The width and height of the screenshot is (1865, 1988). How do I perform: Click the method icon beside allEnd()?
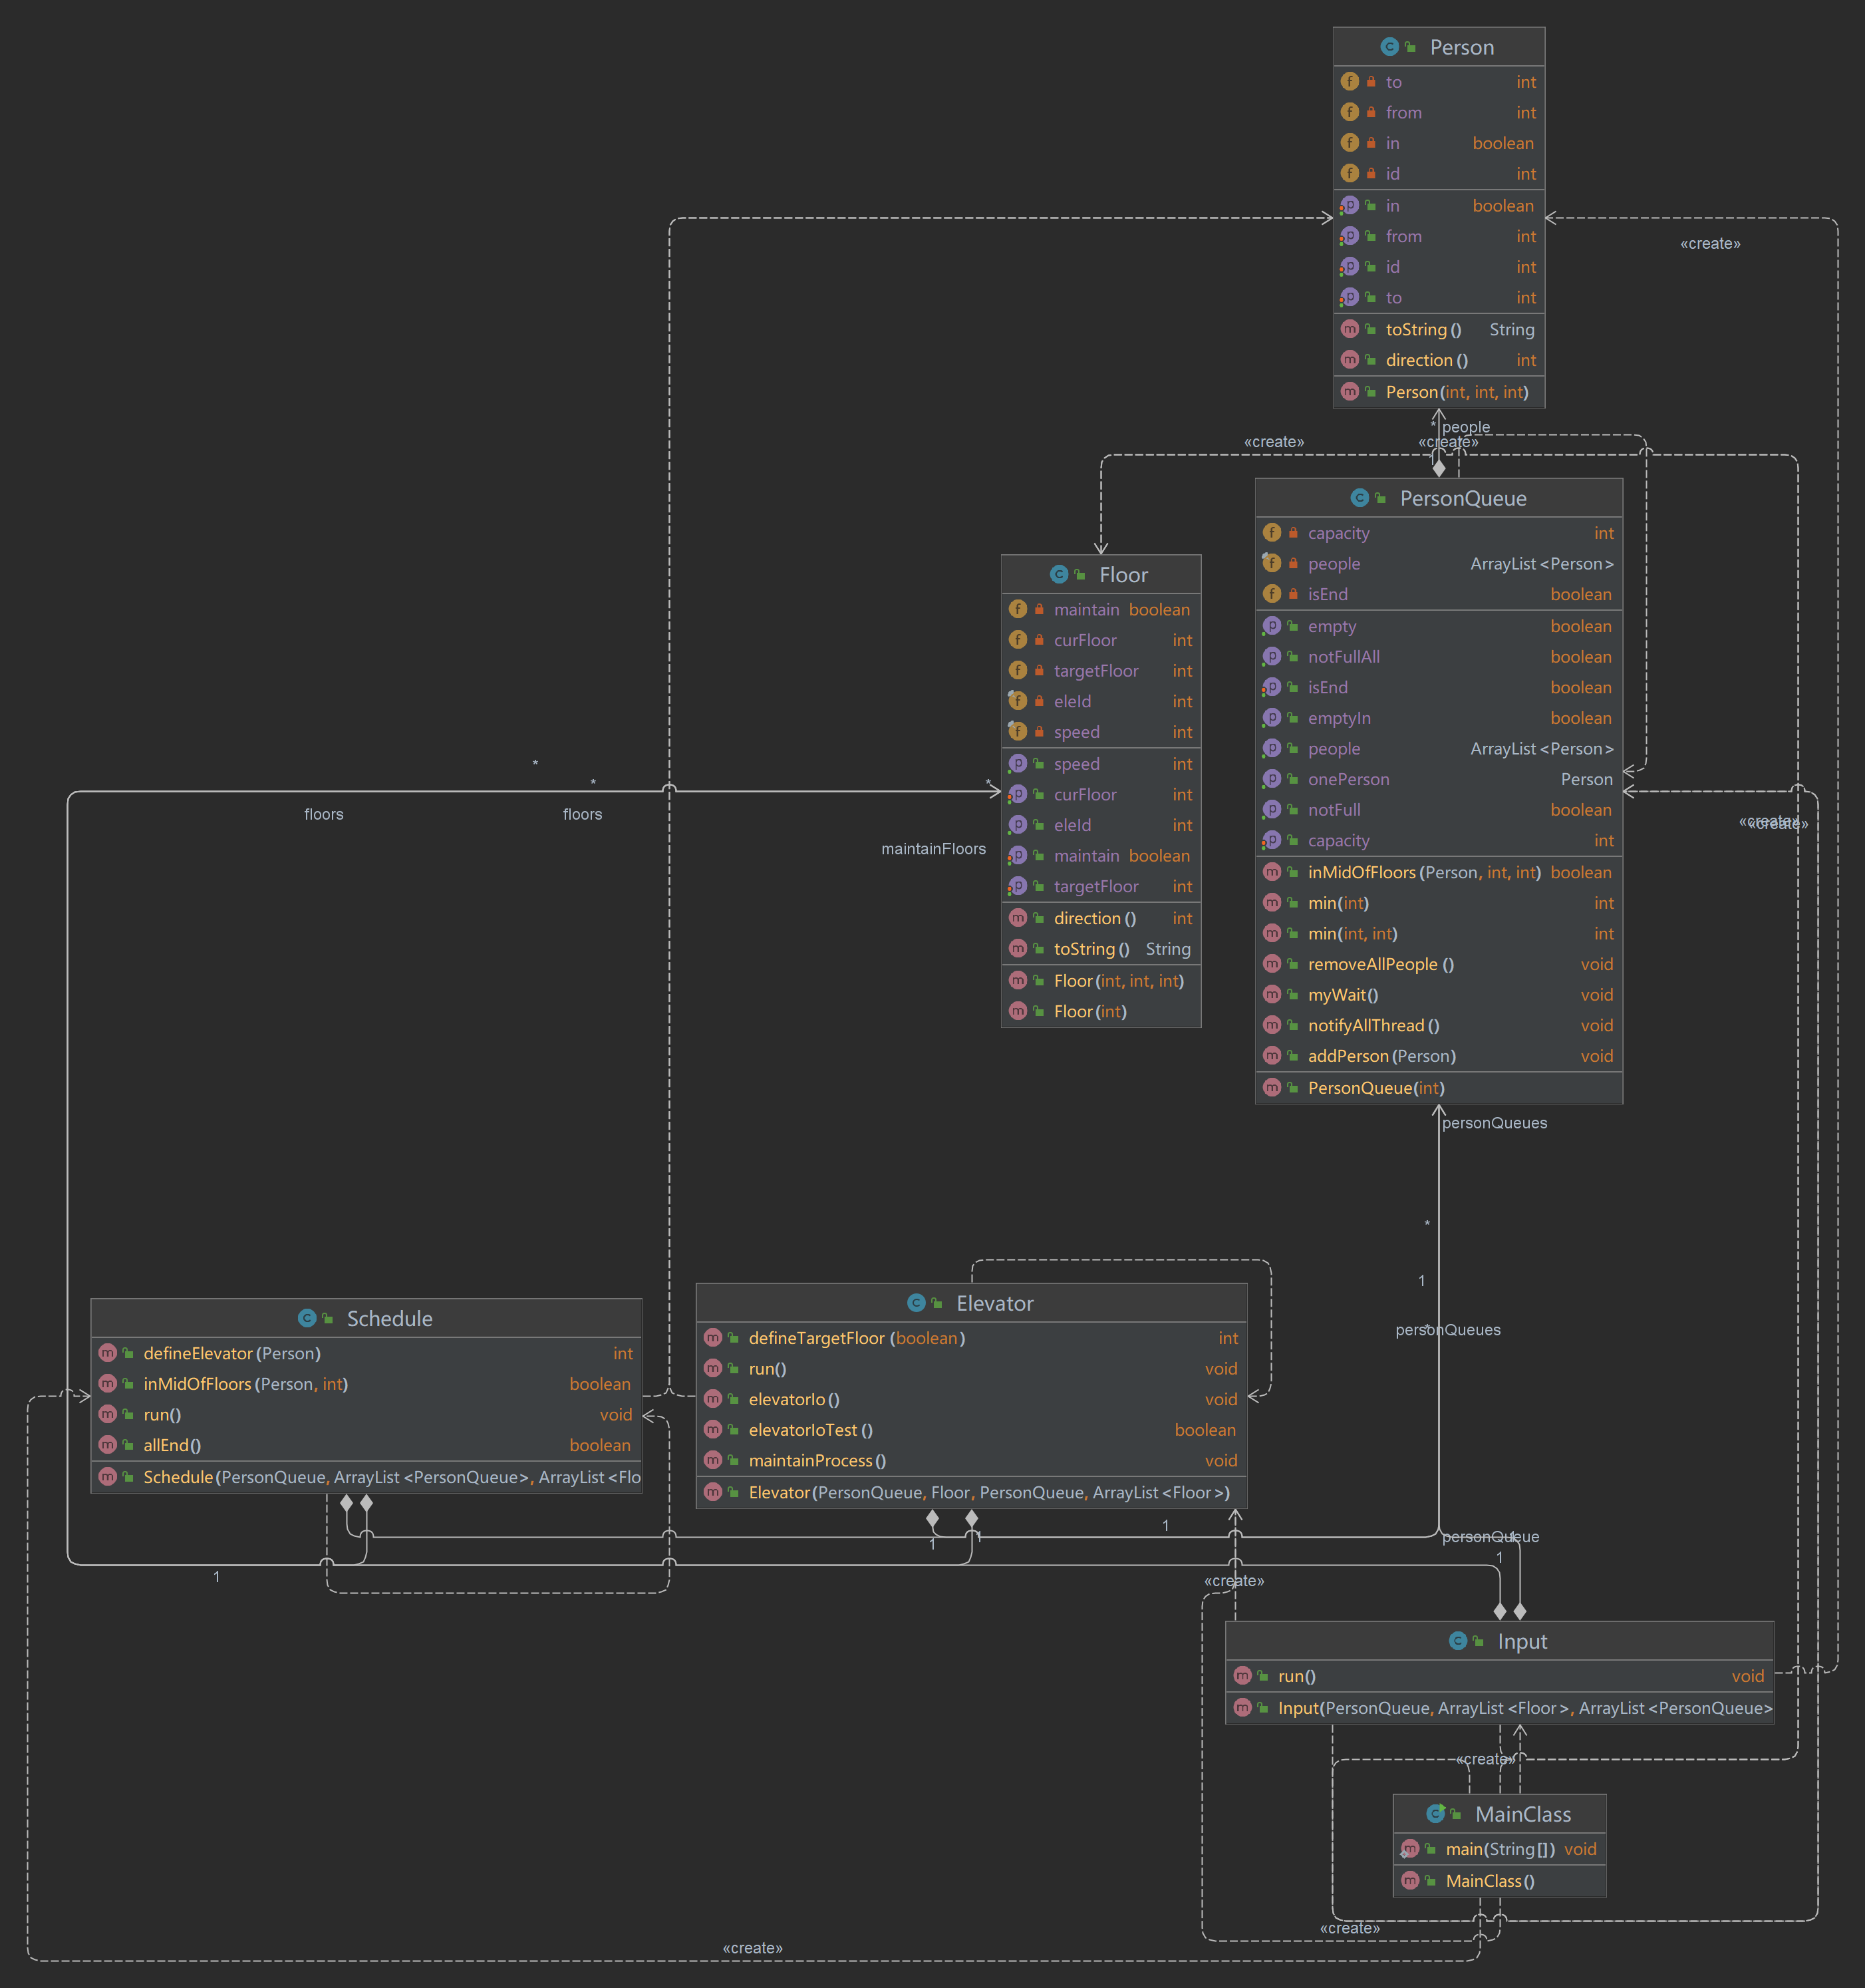point(107,1445)
